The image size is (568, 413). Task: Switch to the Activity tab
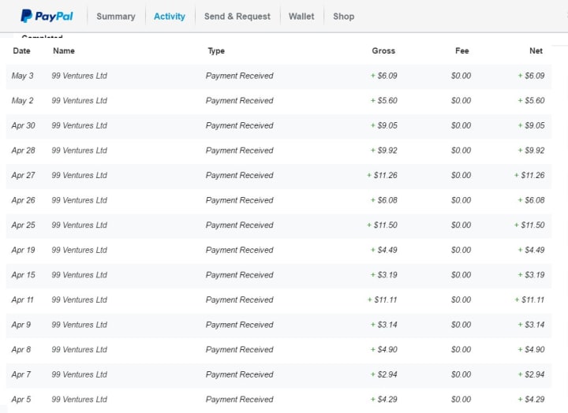click(170, 17)
